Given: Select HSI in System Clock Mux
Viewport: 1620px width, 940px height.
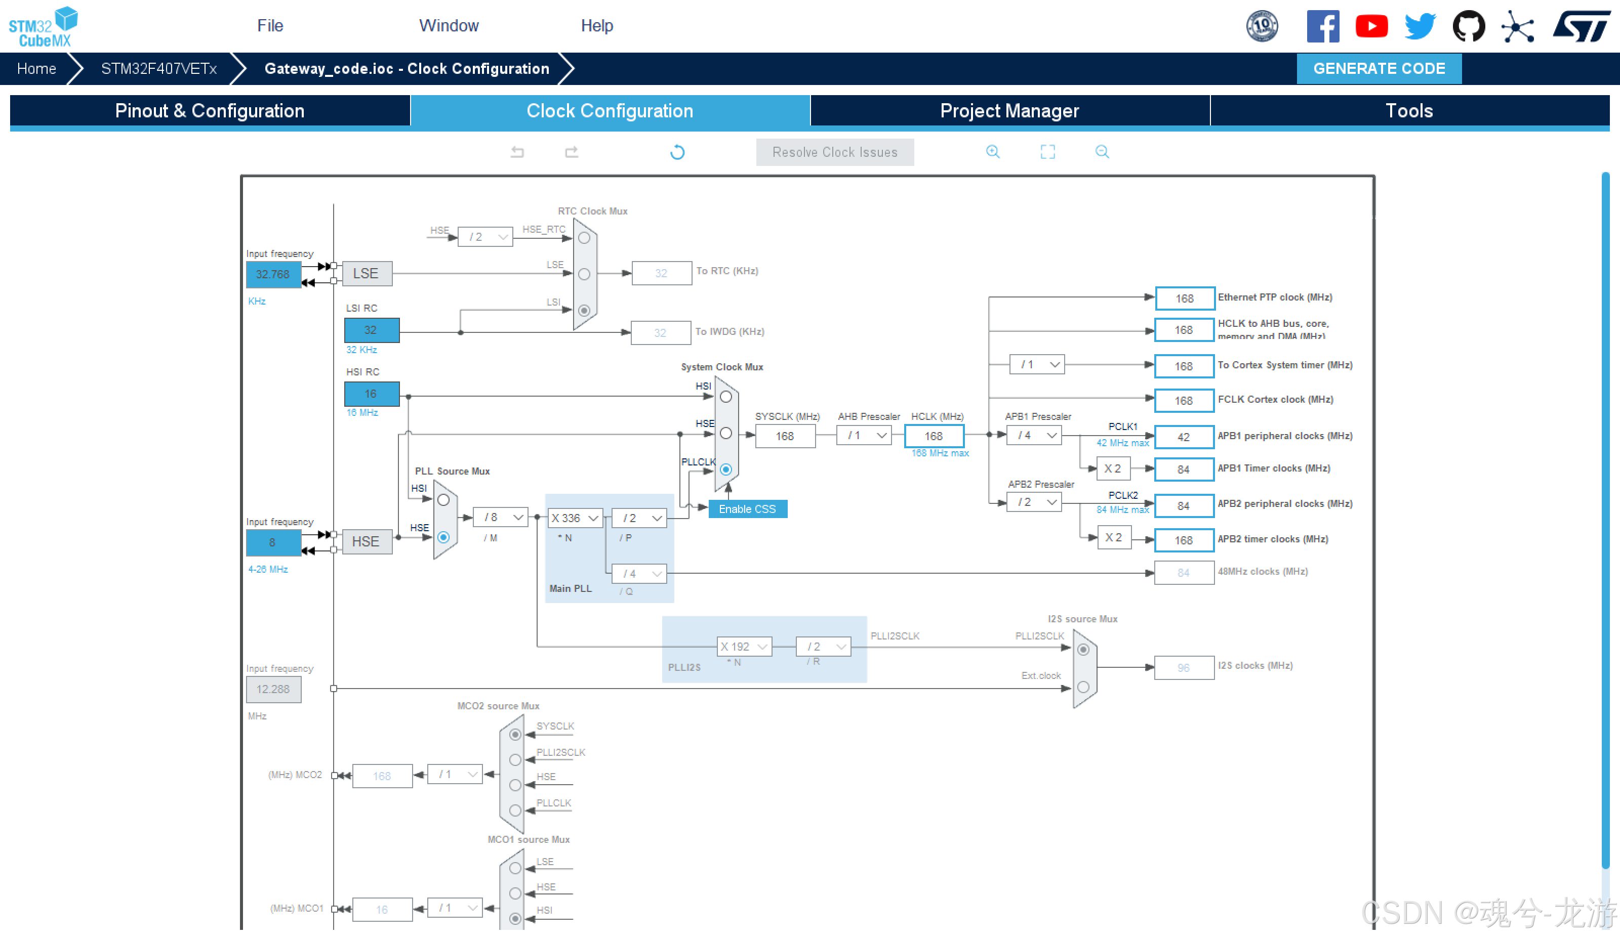Looking at the screenshot, I should 726,397.
